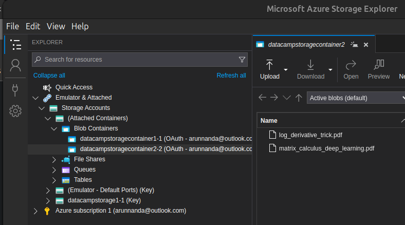Select datacampstoragecontainer1-1 in the tree
Viewport: 405px width, 225px height.
(140, 139)
